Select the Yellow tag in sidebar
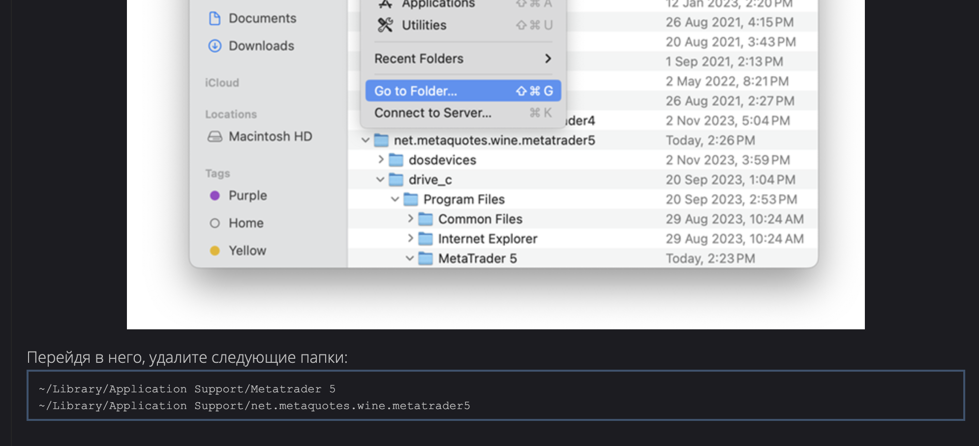This screenshot has height=446, width=979. click(247, 251)
